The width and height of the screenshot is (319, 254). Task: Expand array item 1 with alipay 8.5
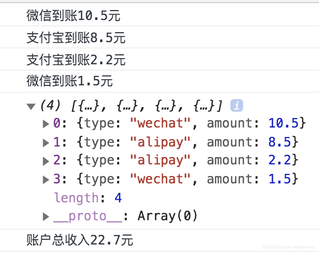46,143
